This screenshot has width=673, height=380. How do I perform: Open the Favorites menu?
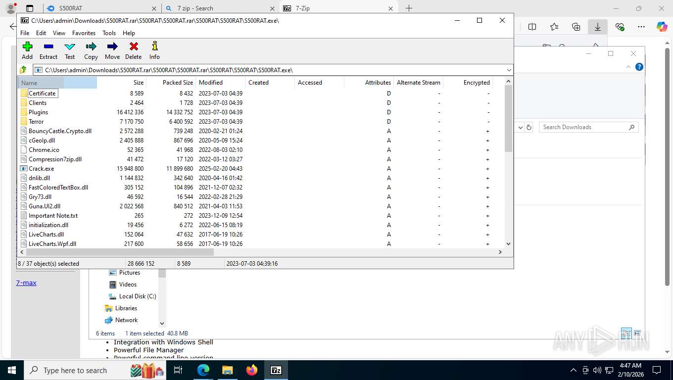(84, 33)
